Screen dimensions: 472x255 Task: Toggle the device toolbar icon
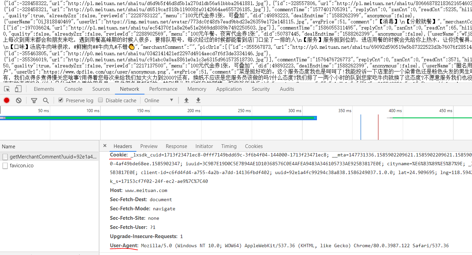coord(18,89)
